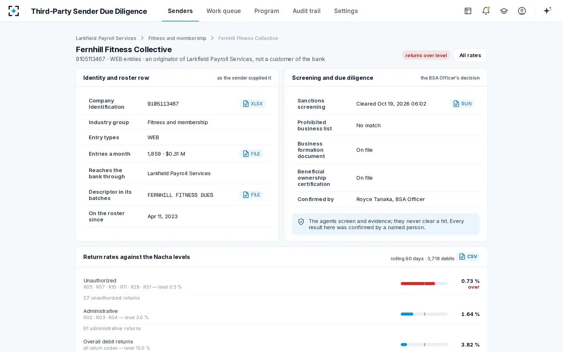The height and width of the screenshot is (352, 563).
Task: Click the returns over level badge
Action: pos(426,55)
